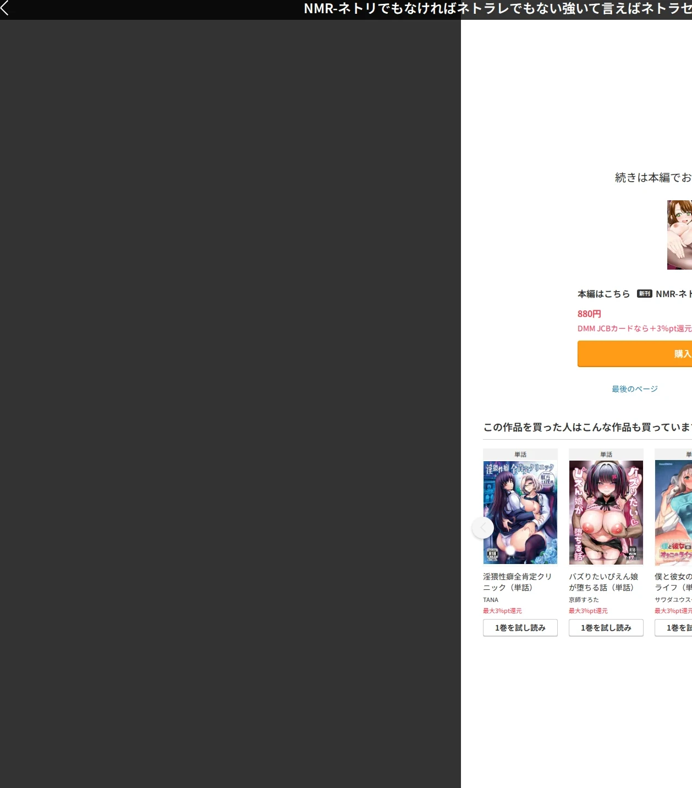Click 1巻を試し読み under the TANA work
This screenshot has height=788, width=692.
pos(520,628)
